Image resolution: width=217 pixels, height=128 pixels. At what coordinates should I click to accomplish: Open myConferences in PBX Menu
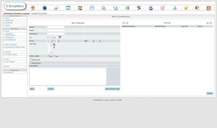tap(11, 40)
